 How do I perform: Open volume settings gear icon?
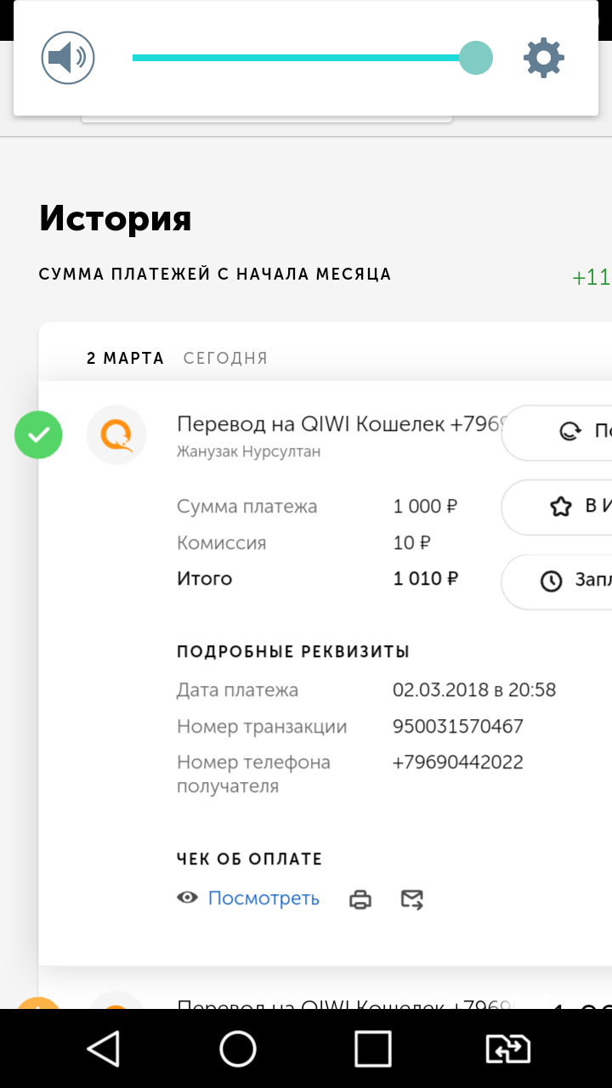click(544, 58)
